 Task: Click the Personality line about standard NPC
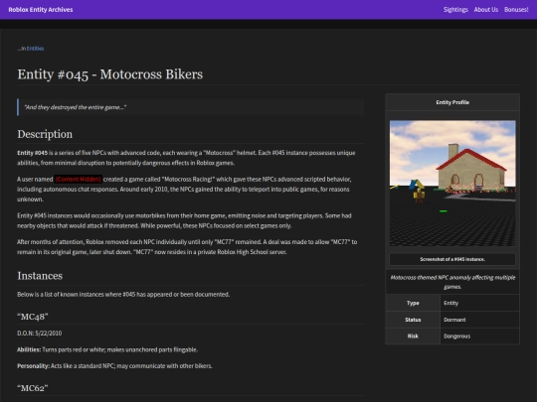click(x=114, y=366)
